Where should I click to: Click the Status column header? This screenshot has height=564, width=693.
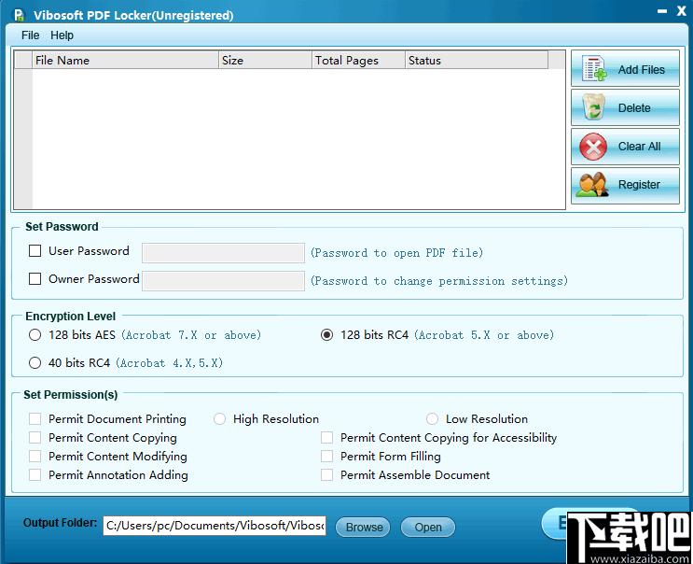(477, 60)
